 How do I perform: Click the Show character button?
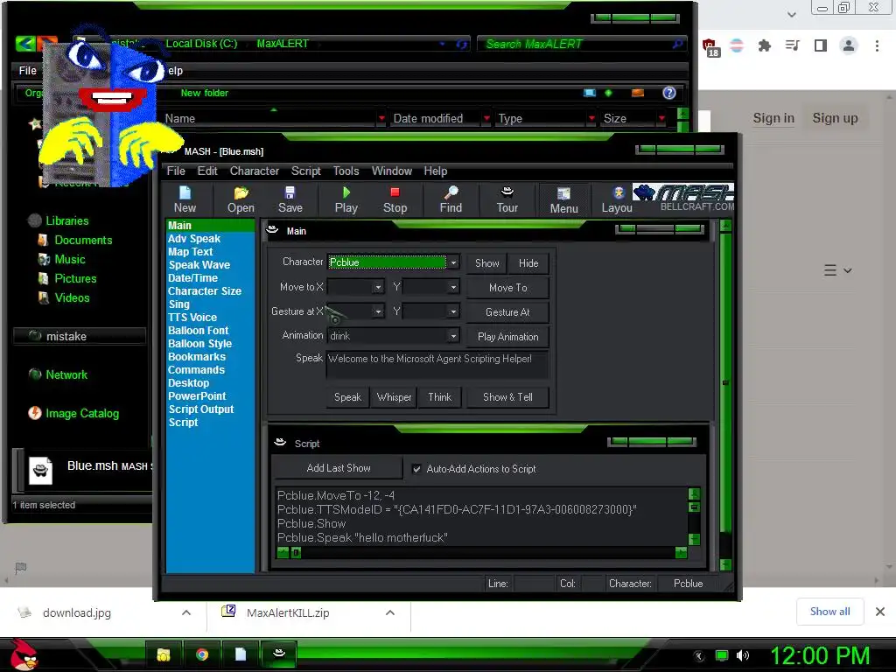(486, 262)
